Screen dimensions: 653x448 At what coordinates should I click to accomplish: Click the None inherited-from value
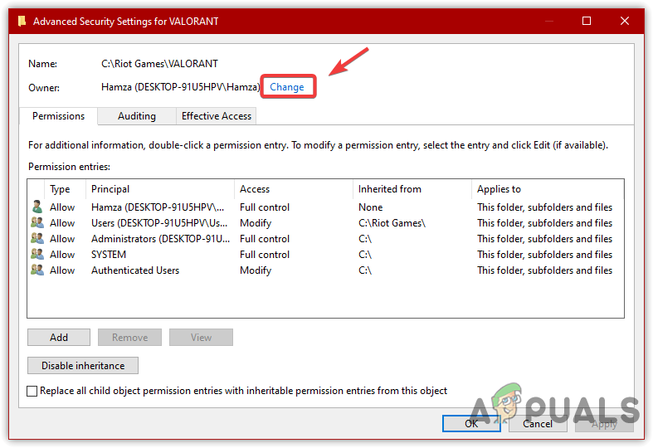click(x=371, y=207)
